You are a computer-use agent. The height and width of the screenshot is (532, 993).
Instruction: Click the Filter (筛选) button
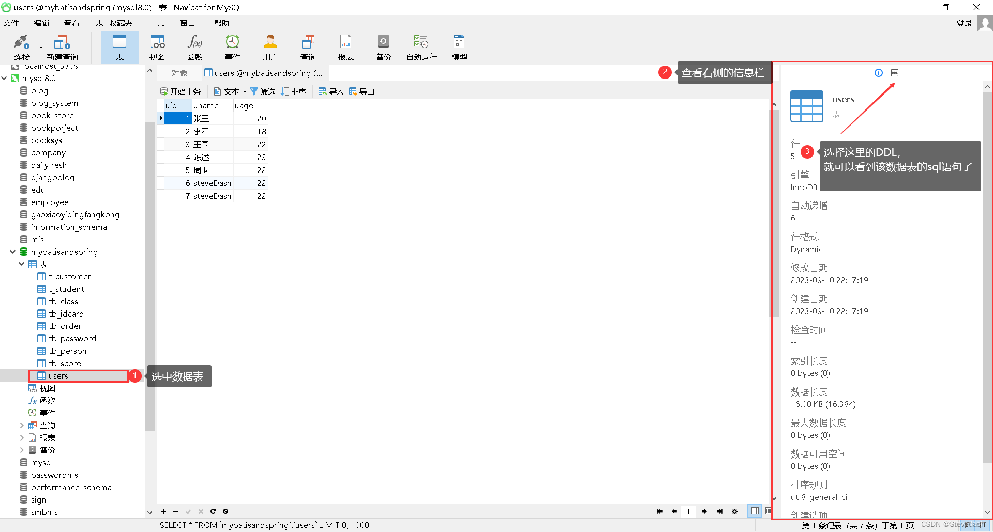coord(263,91)
